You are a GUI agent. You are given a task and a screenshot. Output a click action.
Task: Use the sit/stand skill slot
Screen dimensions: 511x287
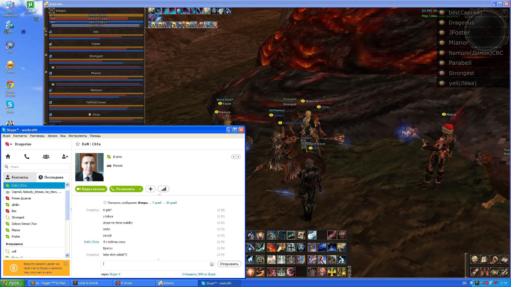point(342,259)
